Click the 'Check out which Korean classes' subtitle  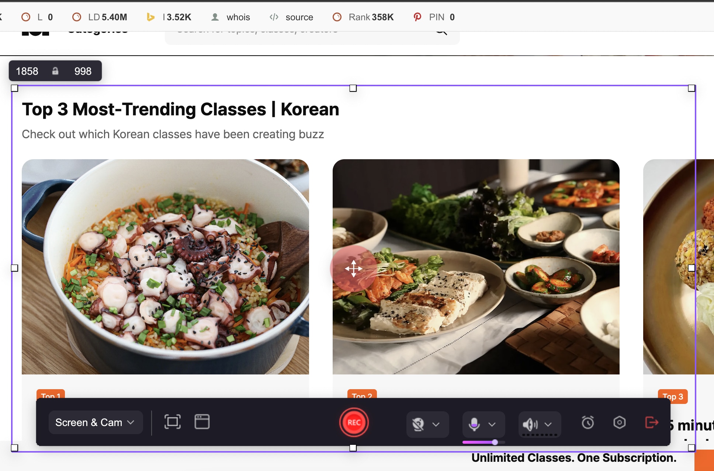pyautogui.click(x=173, y=134)
